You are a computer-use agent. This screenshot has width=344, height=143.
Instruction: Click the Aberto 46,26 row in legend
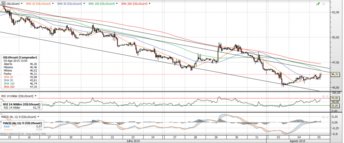coord(20,64)
